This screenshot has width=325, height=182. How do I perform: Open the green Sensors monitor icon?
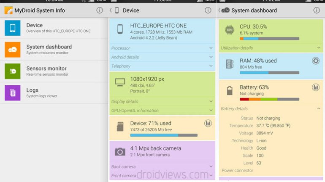(x=13, y=71)
